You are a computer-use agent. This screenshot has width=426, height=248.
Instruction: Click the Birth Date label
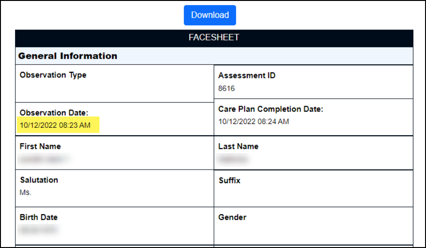[x=38, y=217]
